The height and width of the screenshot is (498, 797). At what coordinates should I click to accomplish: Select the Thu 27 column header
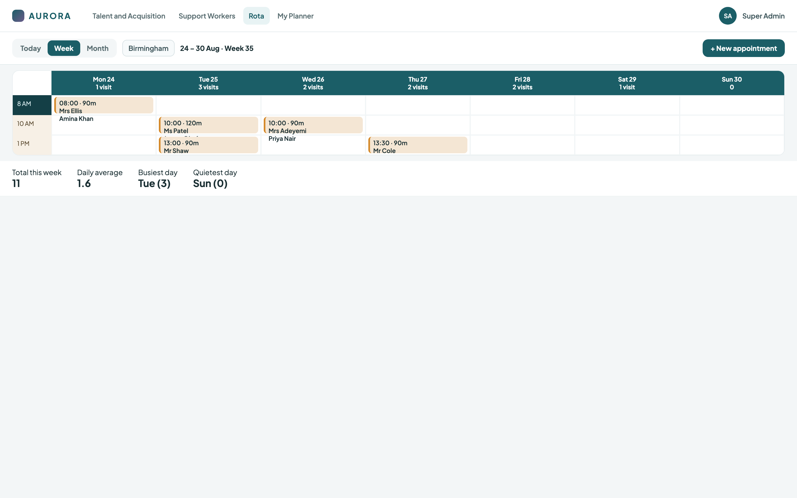point(418,83)
